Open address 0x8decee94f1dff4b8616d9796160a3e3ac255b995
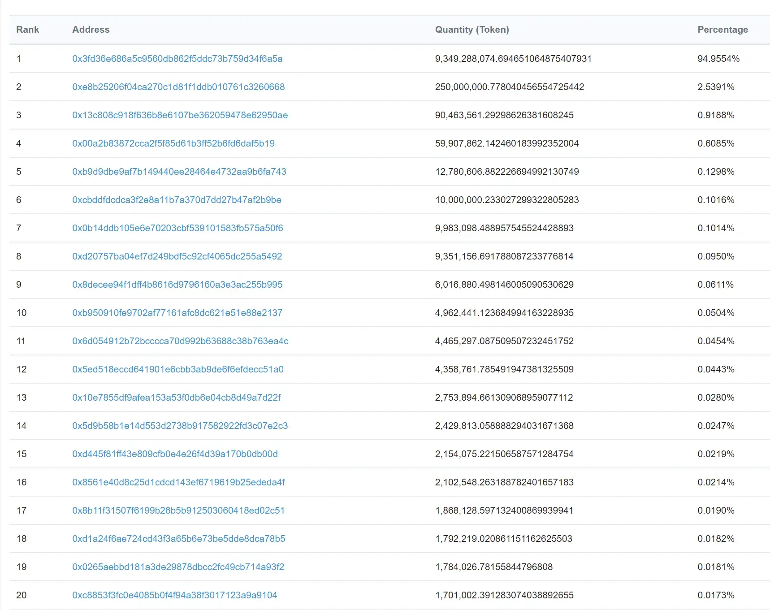This screenshot has width=770, height=610. pyautogui.click(x=177, y=285)
